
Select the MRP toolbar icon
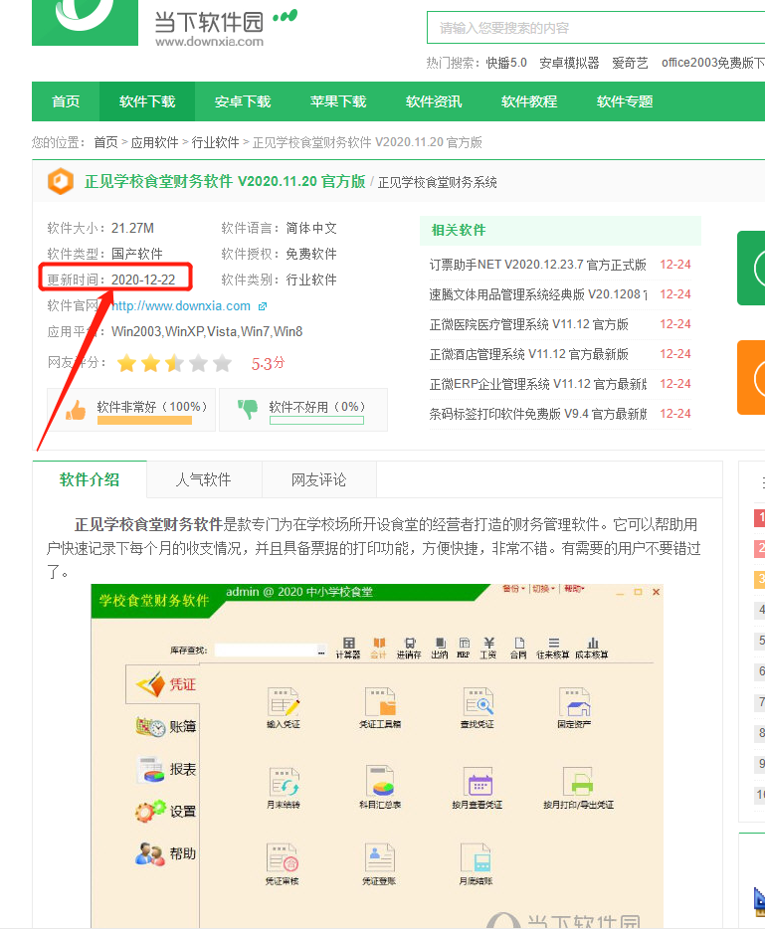pyautogui.click(x=464, y=647)
